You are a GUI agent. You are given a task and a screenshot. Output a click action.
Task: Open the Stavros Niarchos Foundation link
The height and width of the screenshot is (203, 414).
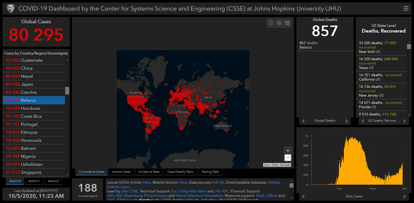(x=199, y=196)
